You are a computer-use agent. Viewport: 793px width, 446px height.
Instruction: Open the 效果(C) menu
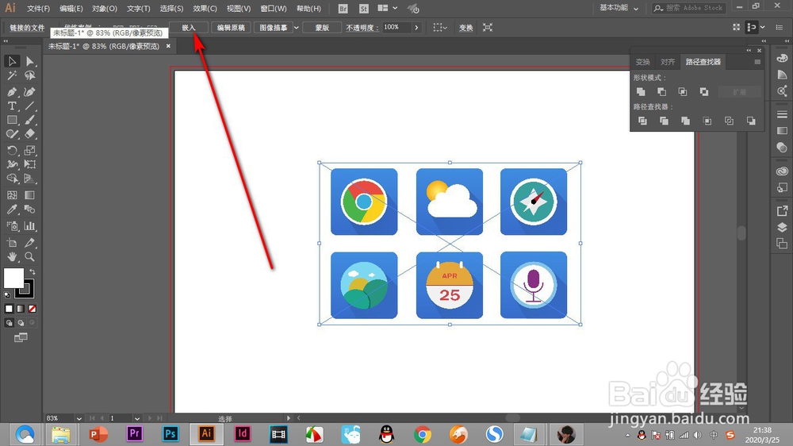click(x=205, y=9)
